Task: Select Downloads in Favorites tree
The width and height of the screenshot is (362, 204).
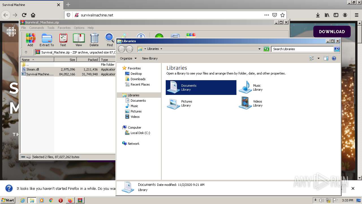Action: coord(138,79)
